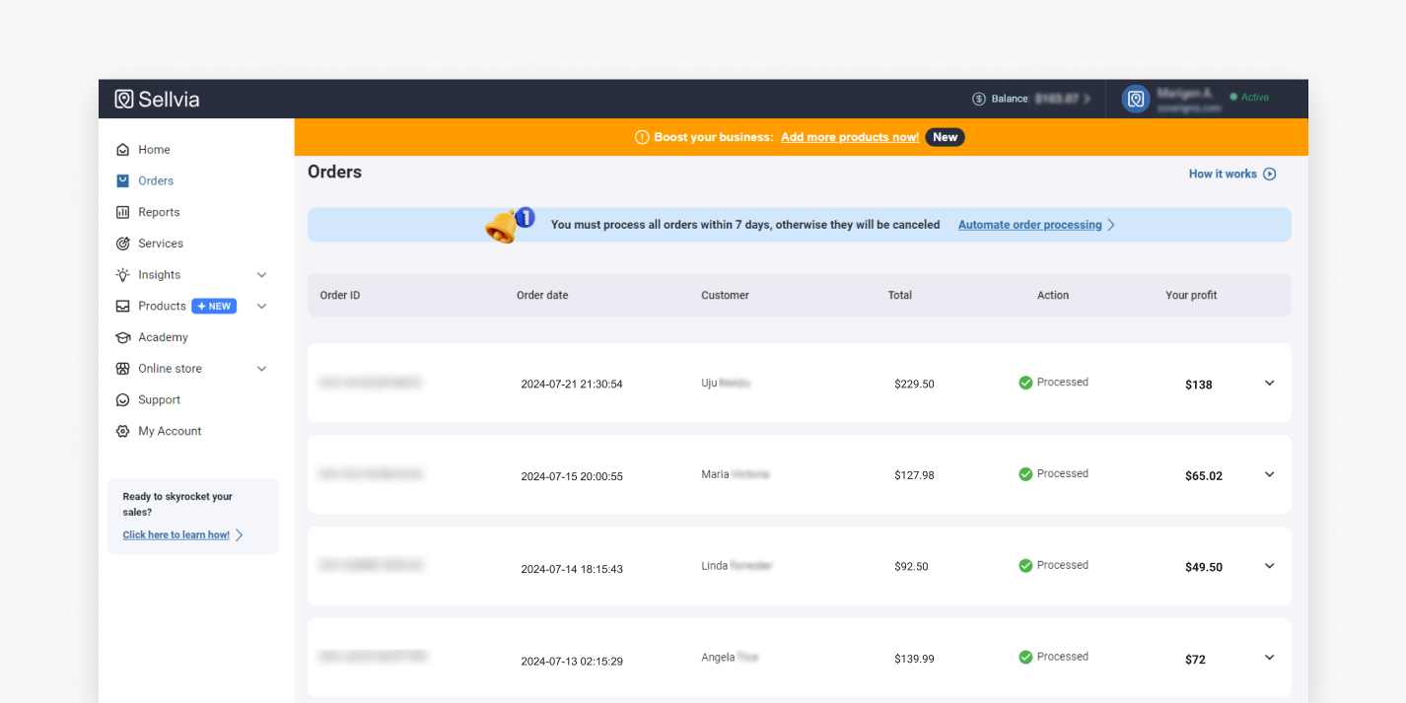1406x703 pixels.
Task: Open the Online store menu item
Action: (170, 369)
